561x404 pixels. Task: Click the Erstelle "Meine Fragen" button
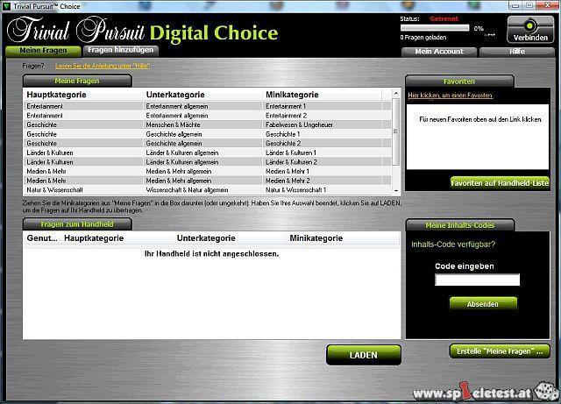[500, 351]
